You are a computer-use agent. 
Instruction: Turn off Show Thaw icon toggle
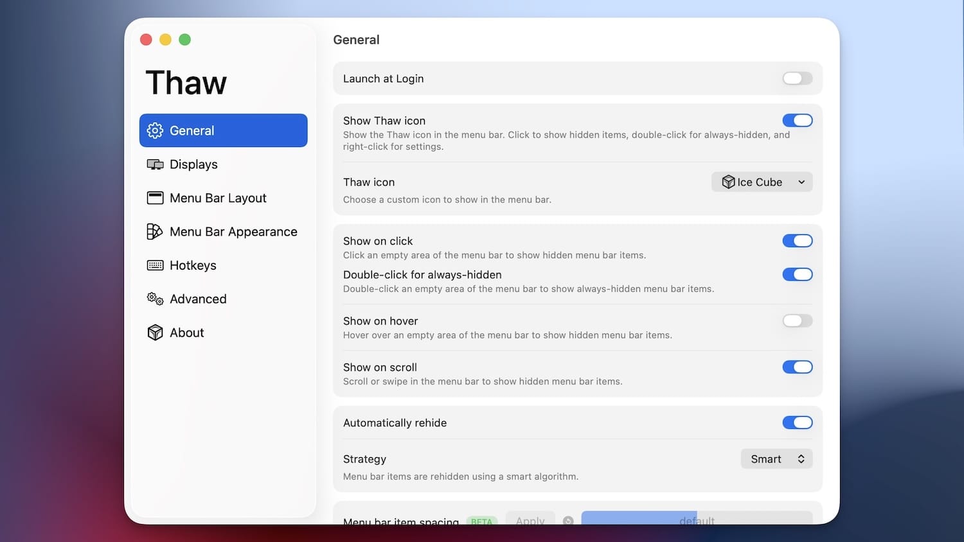click(798, 120)
